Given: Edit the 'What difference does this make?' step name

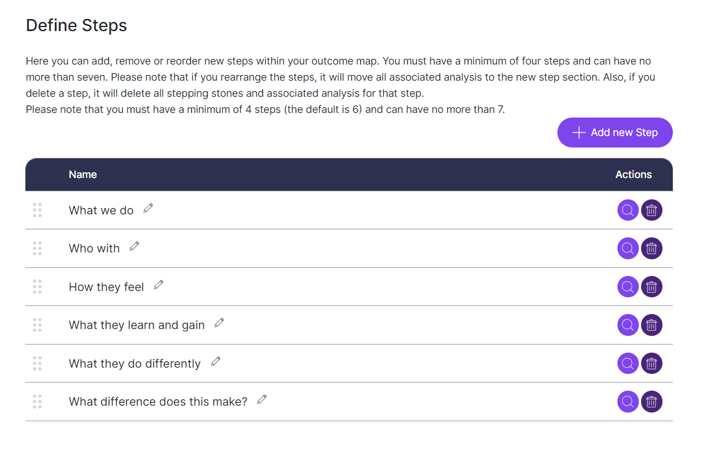Looking at the screenshot, I should click(x=262, y=399).
